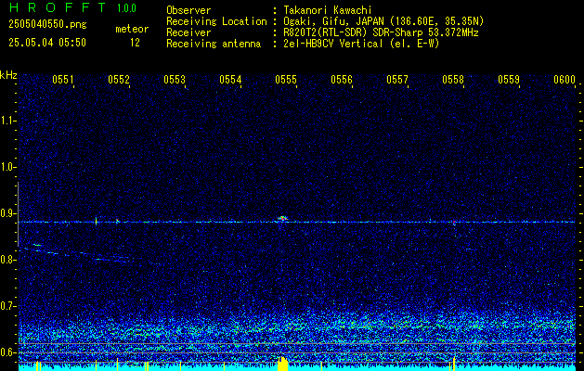Click the 0559 time marker

(509, 79)
